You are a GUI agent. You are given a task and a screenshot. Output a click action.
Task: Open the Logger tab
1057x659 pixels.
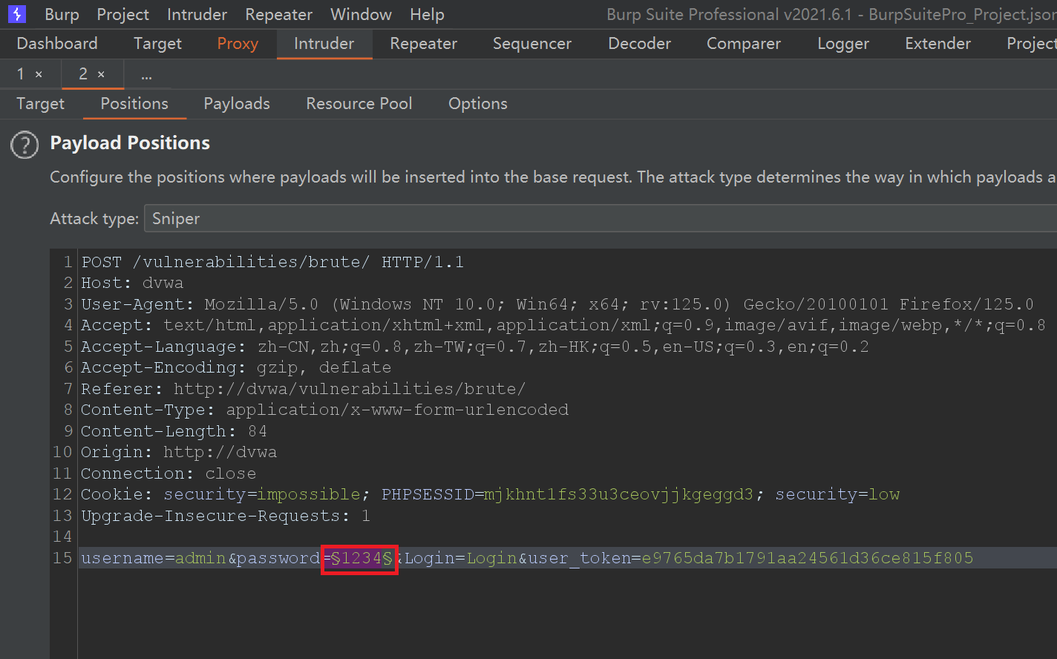point(843,44)
